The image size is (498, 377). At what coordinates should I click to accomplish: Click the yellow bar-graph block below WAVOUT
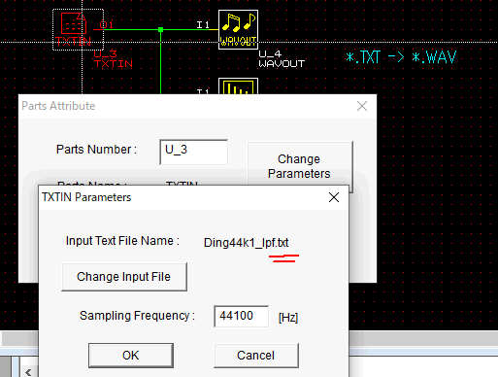(x=238, y=86)
